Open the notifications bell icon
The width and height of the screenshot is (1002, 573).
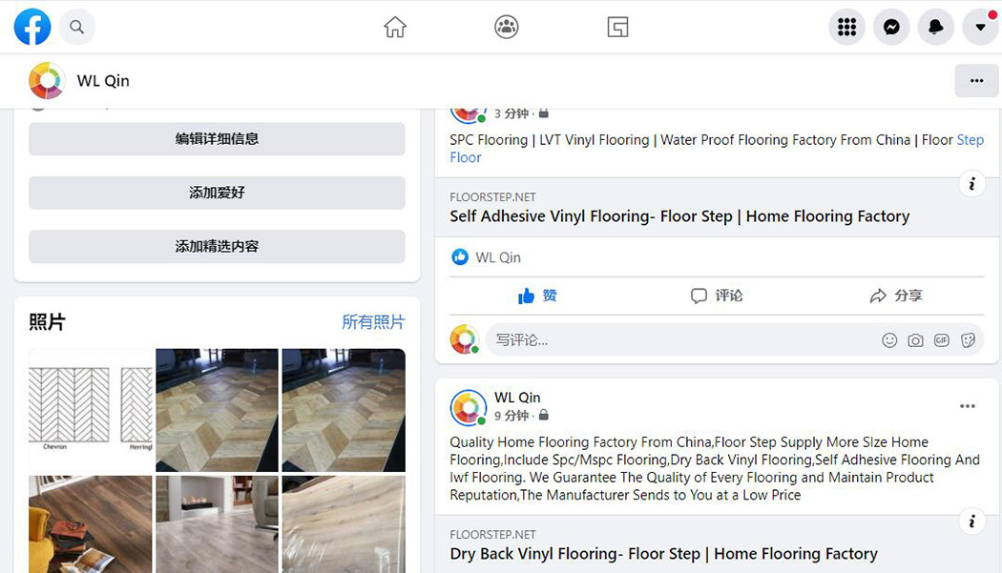(936, 28)
